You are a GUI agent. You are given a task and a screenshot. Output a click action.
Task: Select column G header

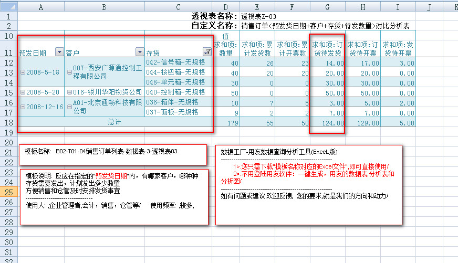[x=328, y=7]
